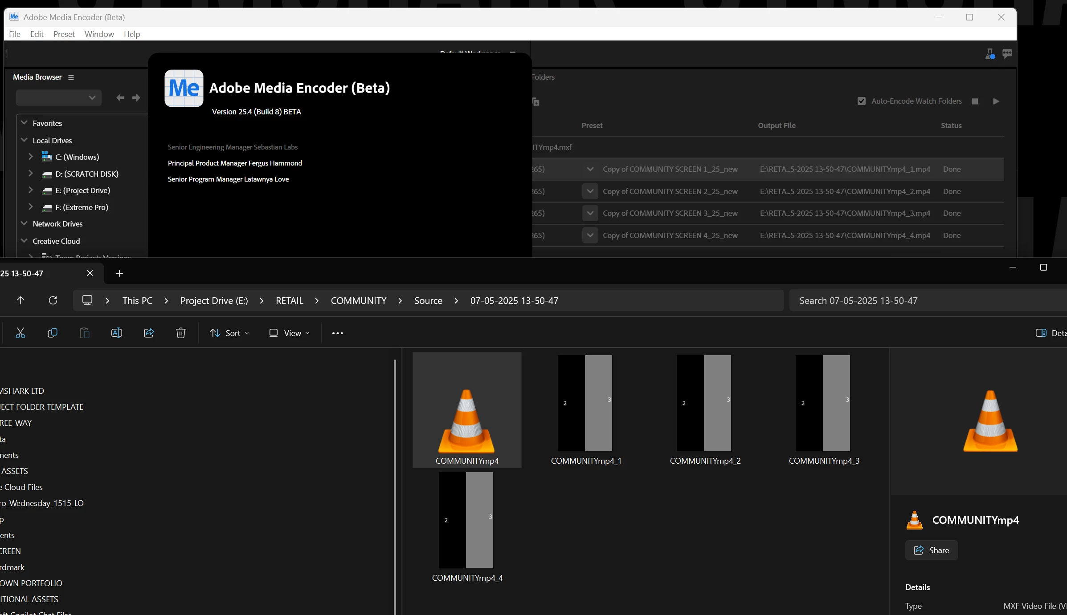Click the Media Browser forward arrow
This screenshot has height=615, width=1067.
[x=136, y=98]
